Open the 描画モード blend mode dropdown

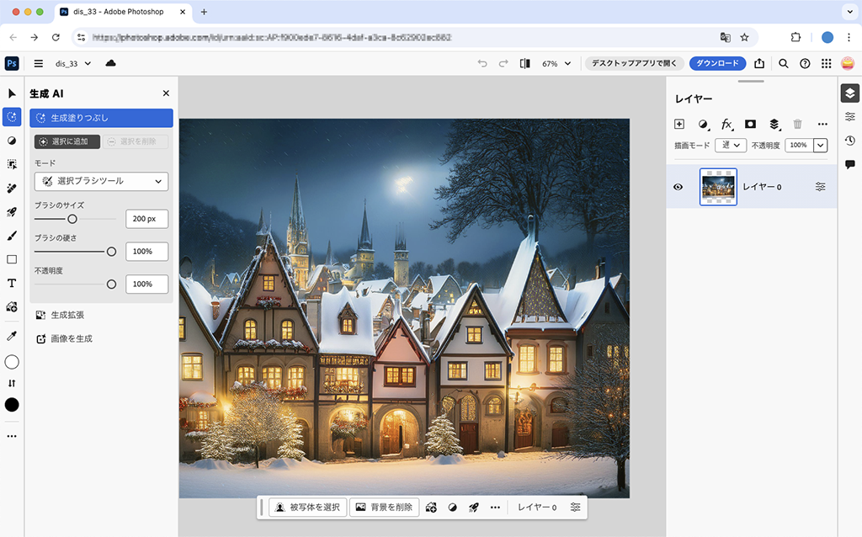pyautogui.click(x=731, y=145)
